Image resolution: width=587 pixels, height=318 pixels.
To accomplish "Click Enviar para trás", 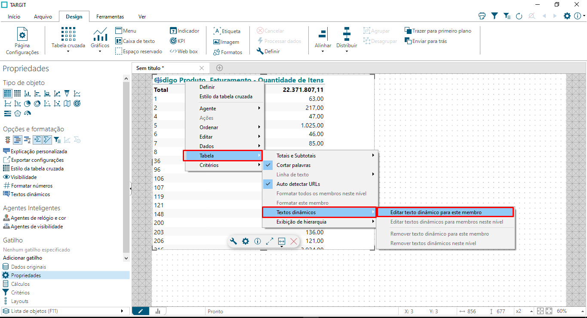I will pos(426,41).
